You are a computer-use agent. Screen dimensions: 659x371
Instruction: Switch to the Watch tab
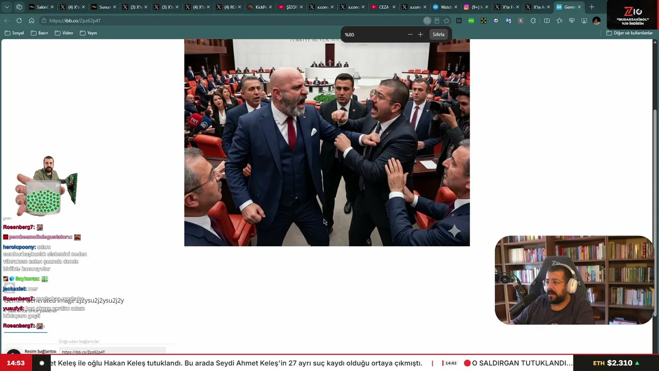point(445,7)
